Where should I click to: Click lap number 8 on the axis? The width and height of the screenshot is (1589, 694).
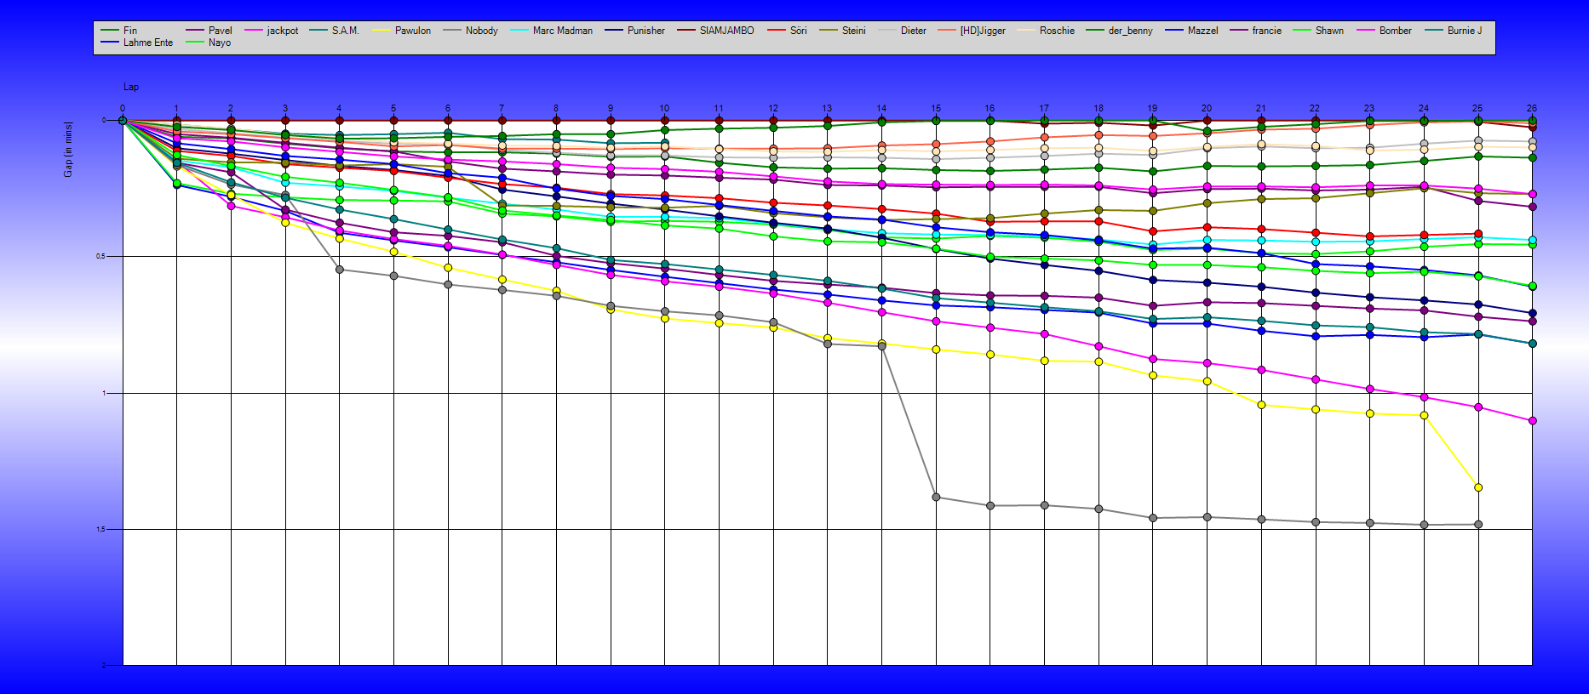pos(556,109)
